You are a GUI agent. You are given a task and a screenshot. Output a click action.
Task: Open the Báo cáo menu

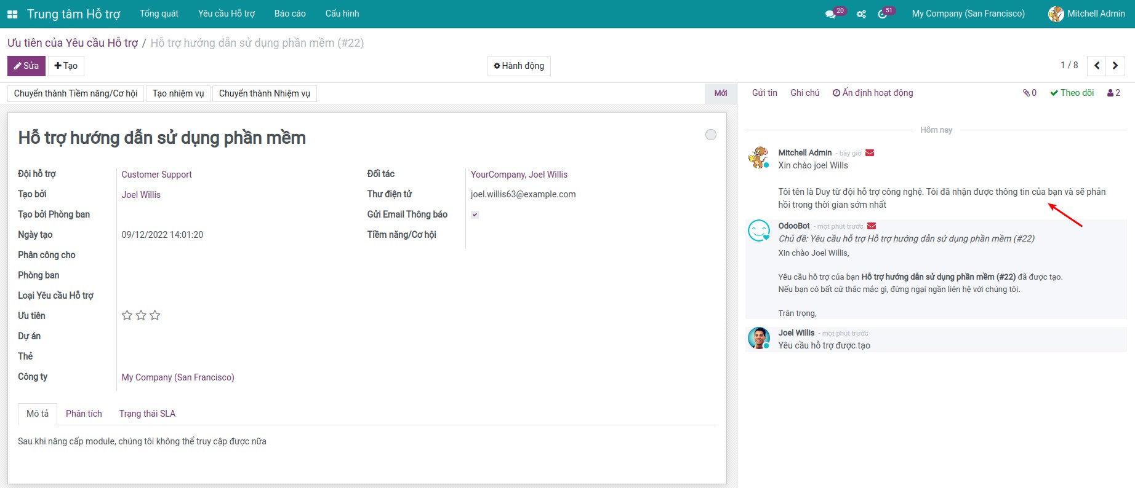tap(290, 14)
